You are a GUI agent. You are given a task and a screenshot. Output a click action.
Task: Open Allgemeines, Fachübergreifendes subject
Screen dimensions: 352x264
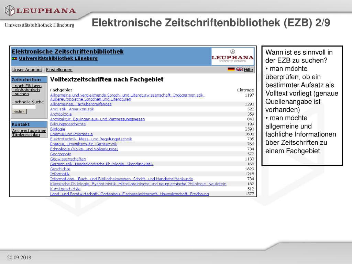tap(81, 104)
